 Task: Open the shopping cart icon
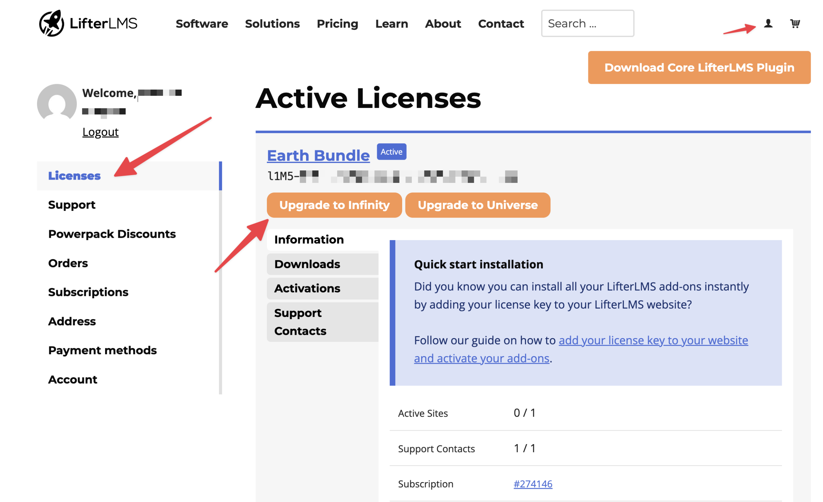click(x=795, y=23)
